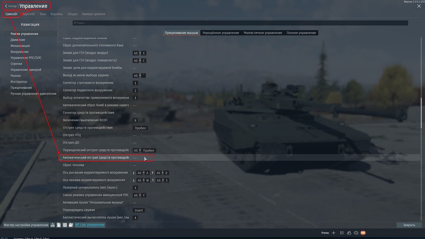425x239 pixels.
Task: Click the Пробел binding for Отстрел средств противодействия
Action: 140,128
